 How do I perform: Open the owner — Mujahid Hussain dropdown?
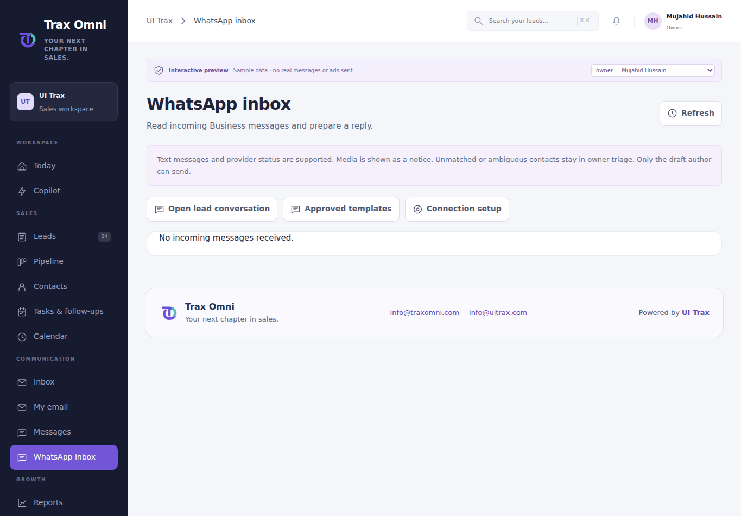[x=653, y=70]
